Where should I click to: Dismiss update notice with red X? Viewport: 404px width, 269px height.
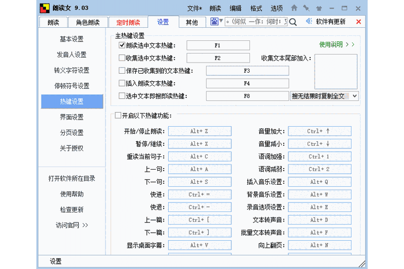(x=359, y=22)
